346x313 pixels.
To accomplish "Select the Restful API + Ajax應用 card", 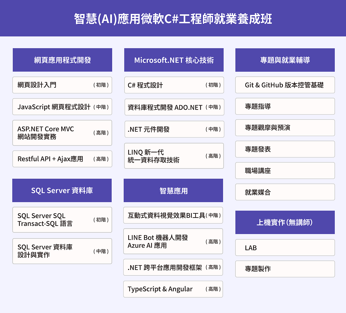I will (x=62, y=159).
